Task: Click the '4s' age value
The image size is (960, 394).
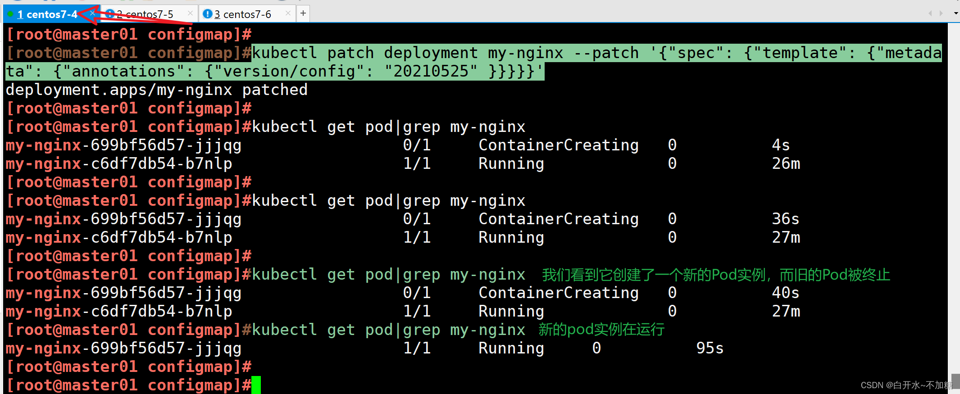Action: pos(781,145)
